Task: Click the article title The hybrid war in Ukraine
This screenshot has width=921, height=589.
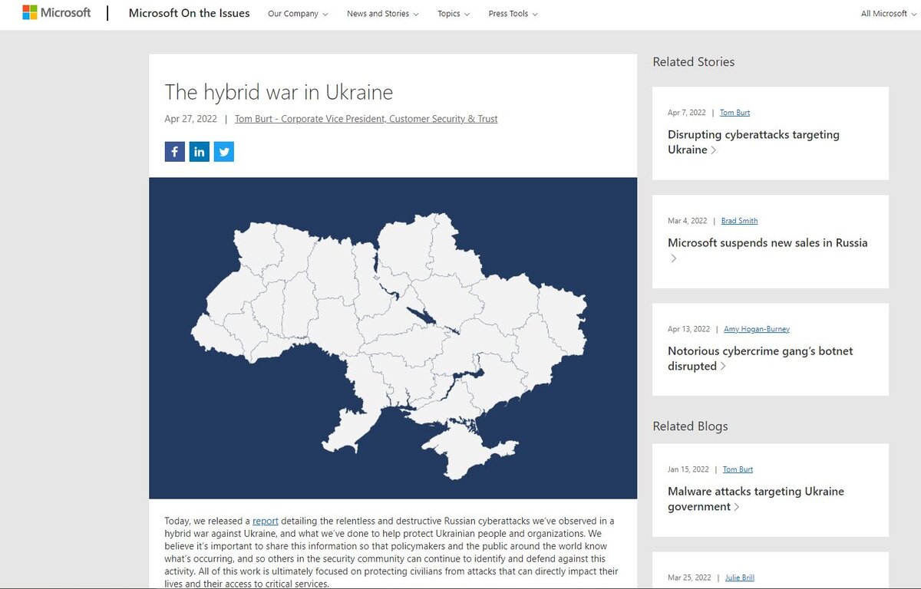Action: 279,92
